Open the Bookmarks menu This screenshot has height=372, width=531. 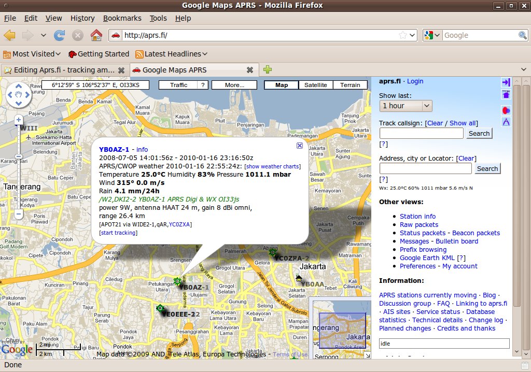(x=122, y=18)
